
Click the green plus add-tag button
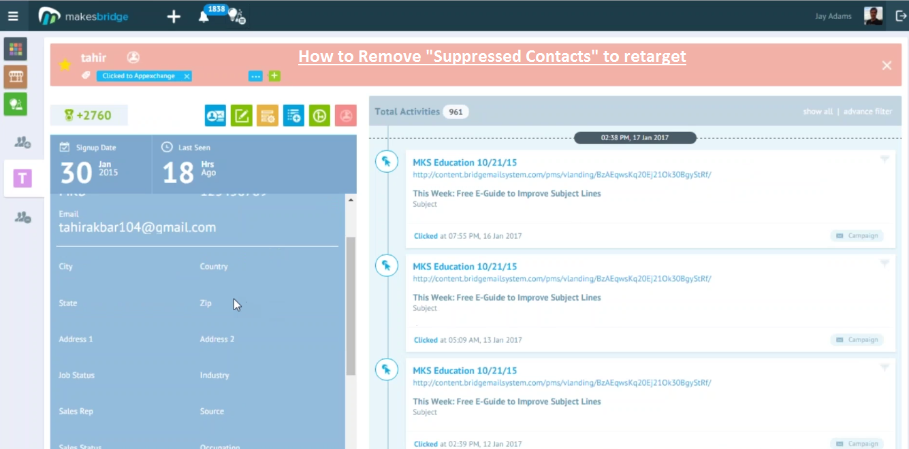tap(274, 76)
